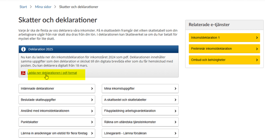The height and width of the screenshot is (139, 265).
Task: Open Preliminär inkomstdeklaration e-service
Action: pos(223,49)
